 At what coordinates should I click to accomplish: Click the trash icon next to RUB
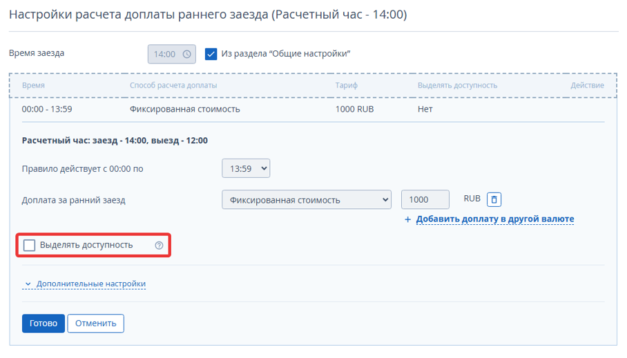click(494, 199)
